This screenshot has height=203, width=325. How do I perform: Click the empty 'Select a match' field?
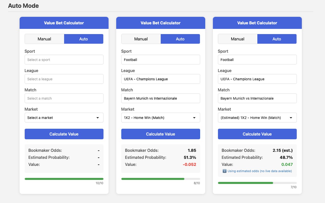64,98
